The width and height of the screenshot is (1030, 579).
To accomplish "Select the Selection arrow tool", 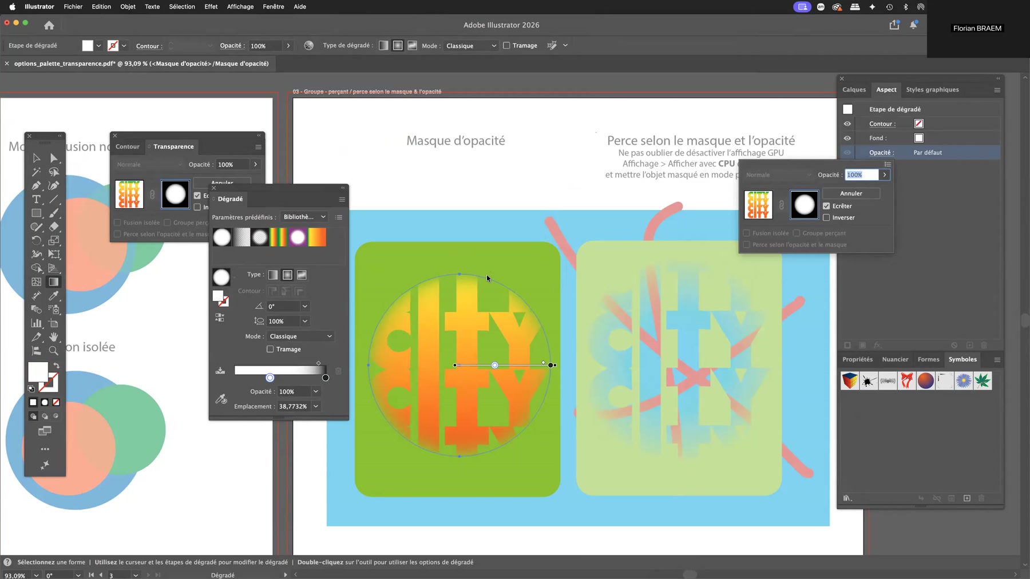I will click(x=36, y=158).
